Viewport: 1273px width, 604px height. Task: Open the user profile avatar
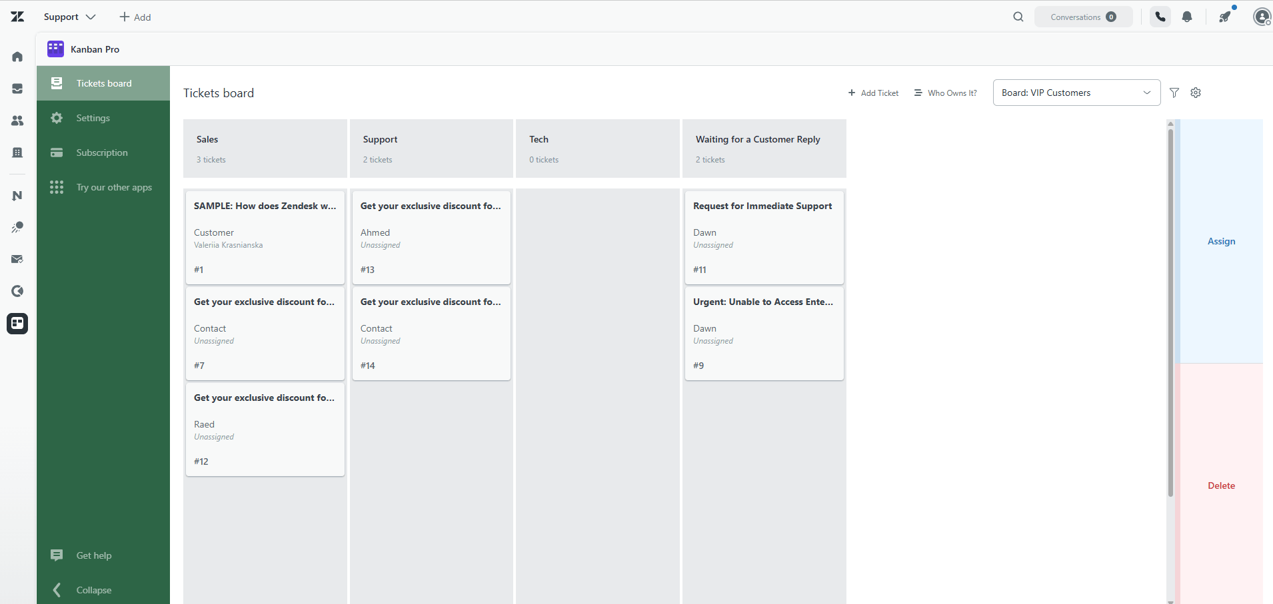1262,17
